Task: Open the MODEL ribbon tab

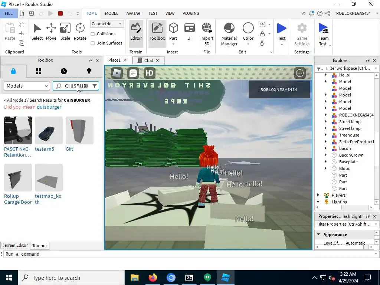Action: pos(111,13)
